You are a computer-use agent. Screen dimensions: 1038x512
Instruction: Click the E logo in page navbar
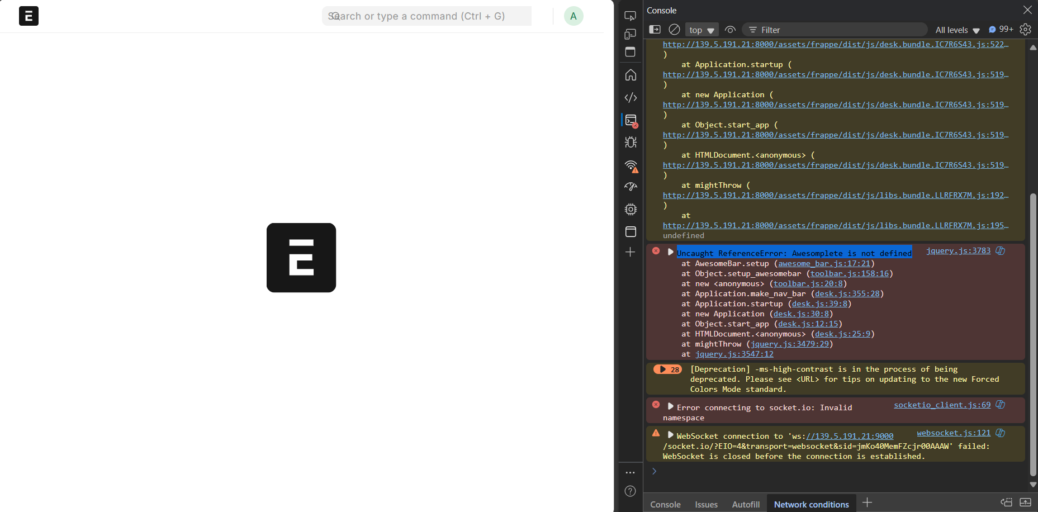29,16
